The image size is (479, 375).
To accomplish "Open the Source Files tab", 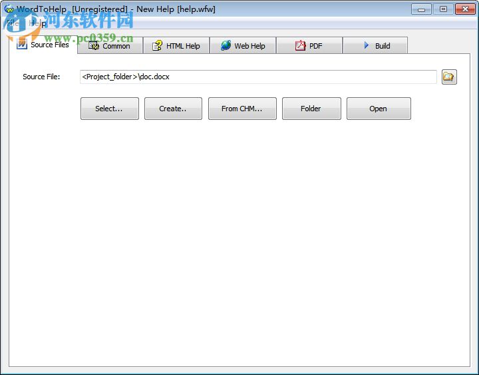I will pyautogui.click(x=43, y=45).
